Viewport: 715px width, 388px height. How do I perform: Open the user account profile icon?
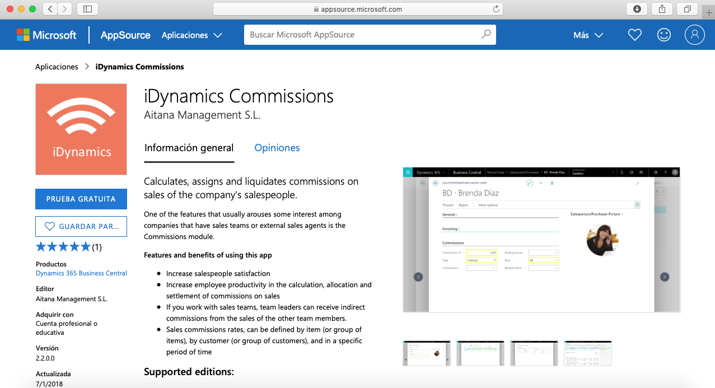(694, 35)
